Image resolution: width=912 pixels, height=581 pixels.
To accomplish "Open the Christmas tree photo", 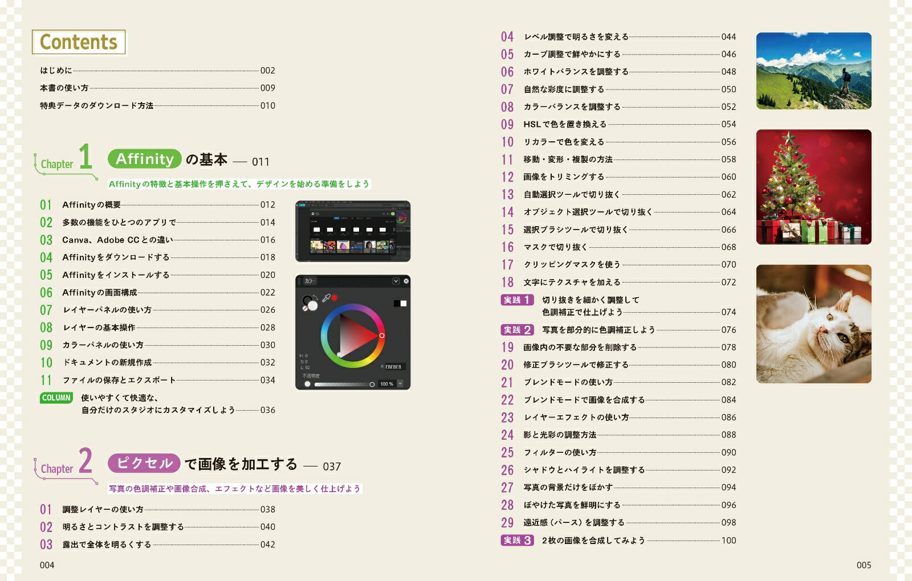I will point(813,187).
